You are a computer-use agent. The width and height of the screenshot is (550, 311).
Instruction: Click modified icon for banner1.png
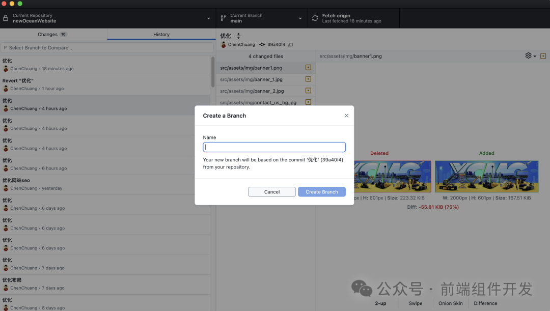pyautogui.click(x=308, y=67)
